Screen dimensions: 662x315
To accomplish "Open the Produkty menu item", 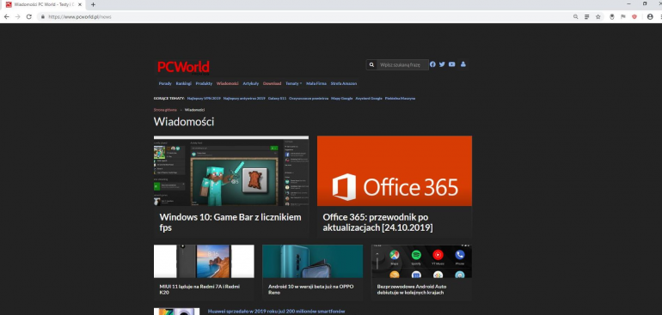I will point(204,83).
